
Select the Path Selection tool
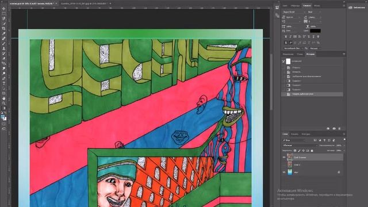pos(4,88)
